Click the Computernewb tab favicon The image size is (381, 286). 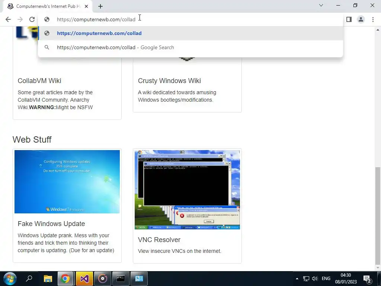pos(10,6)
